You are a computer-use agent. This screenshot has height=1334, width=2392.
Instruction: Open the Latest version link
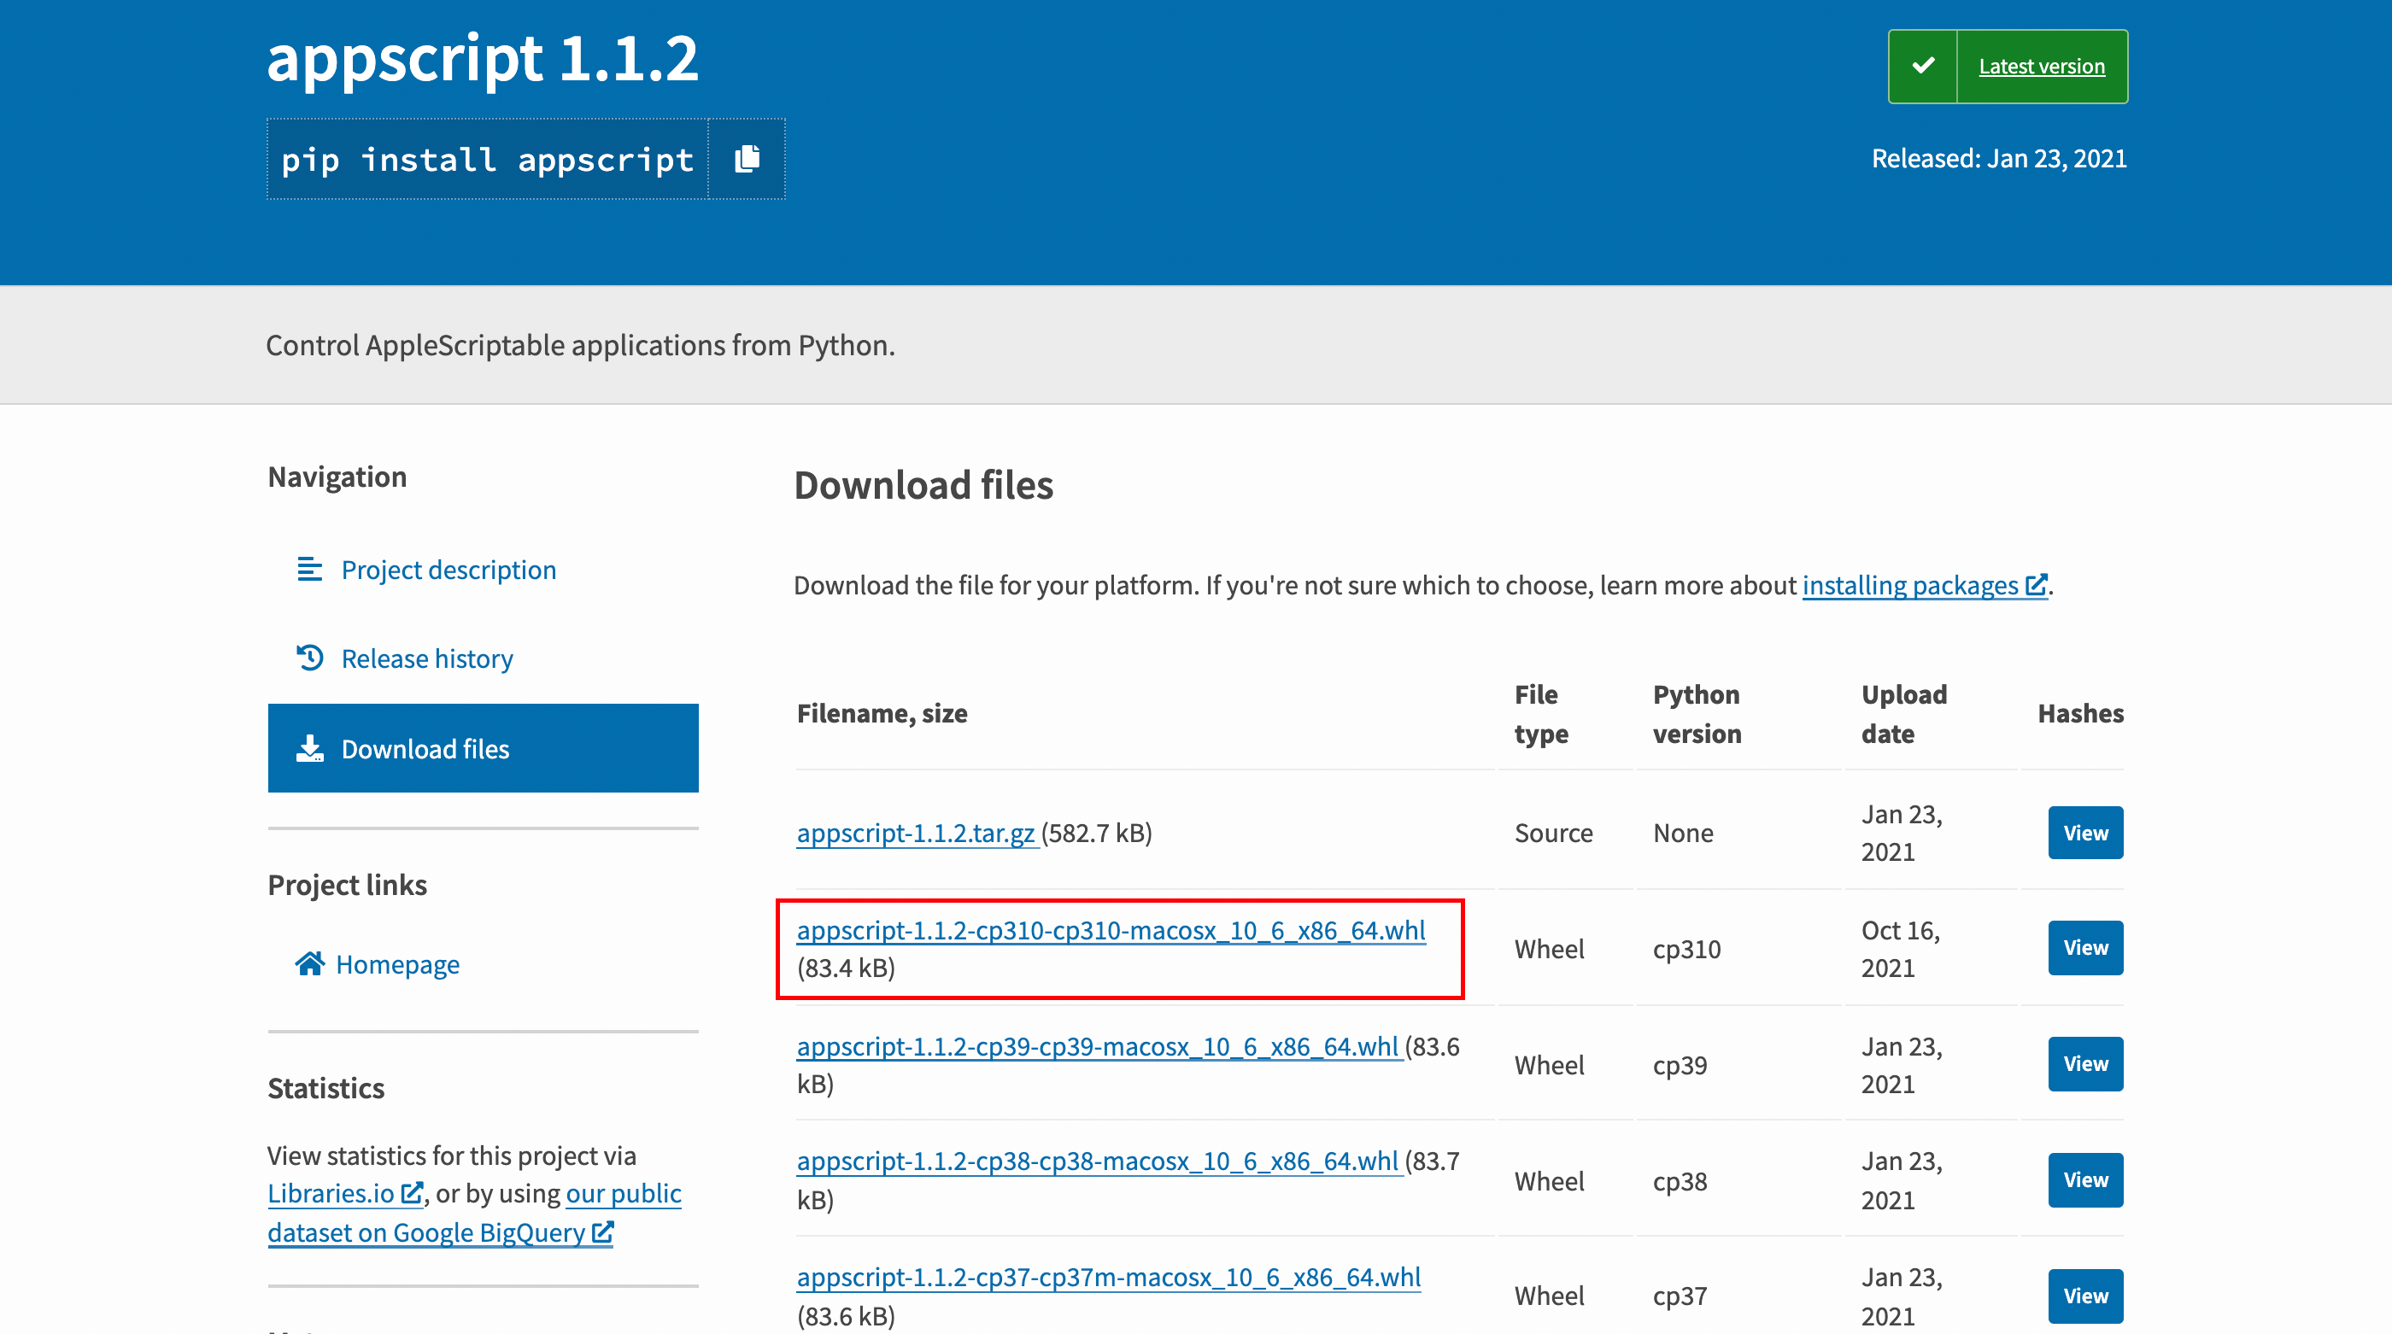[2041, 66]
